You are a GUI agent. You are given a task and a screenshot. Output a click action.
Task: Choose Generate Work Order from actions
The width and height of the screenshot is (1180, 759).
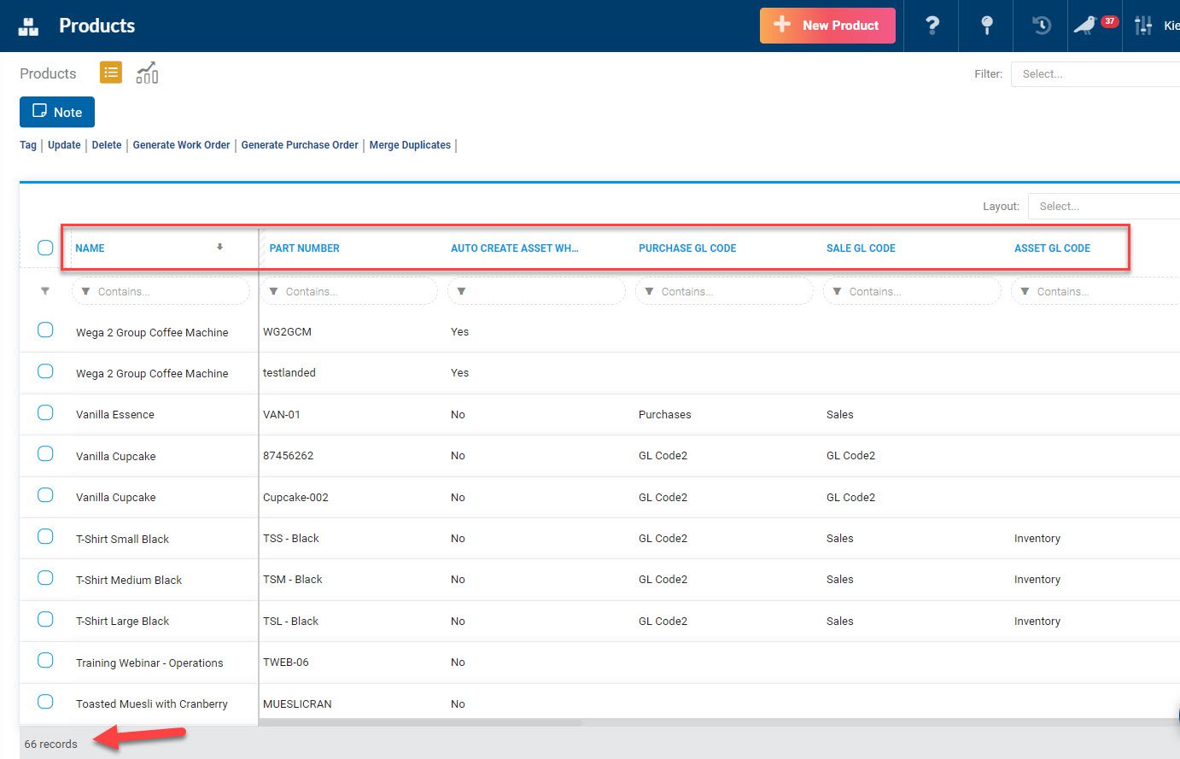tap(181, 144)
